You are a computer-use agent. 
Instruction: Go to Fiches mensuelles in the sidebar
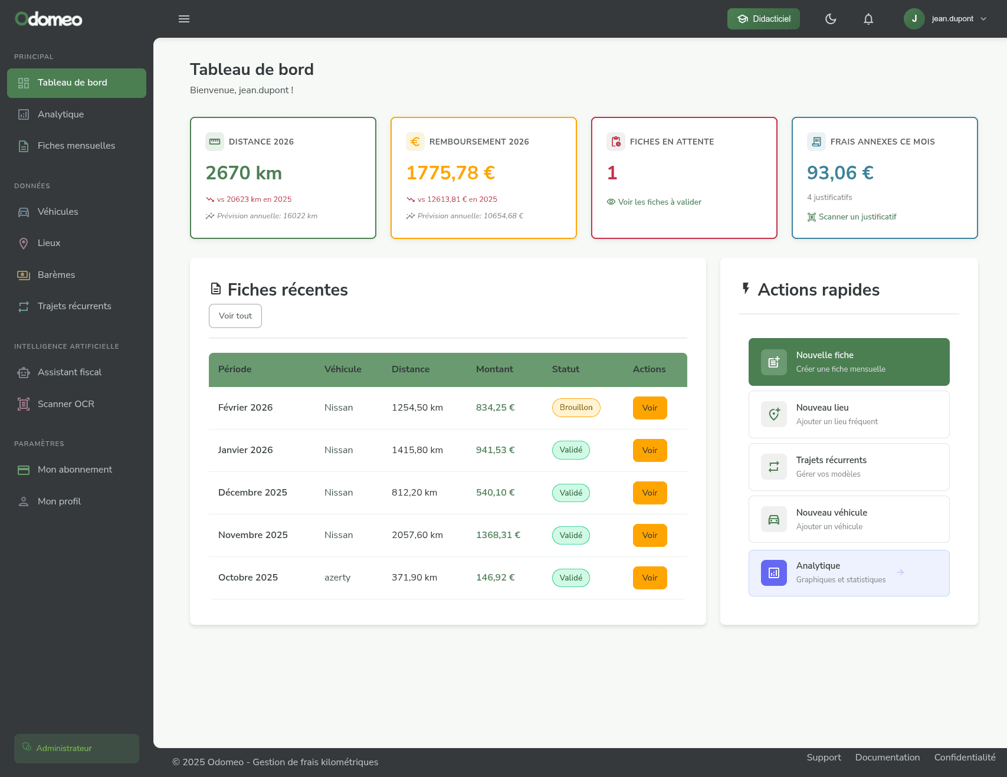76,146
